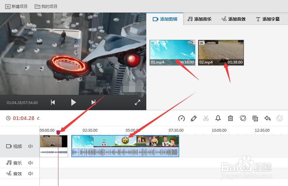Open the speed adjustment tool
The width and height of the screenshot is (288, 186).
pyautogui.click(x=181, y=118)
